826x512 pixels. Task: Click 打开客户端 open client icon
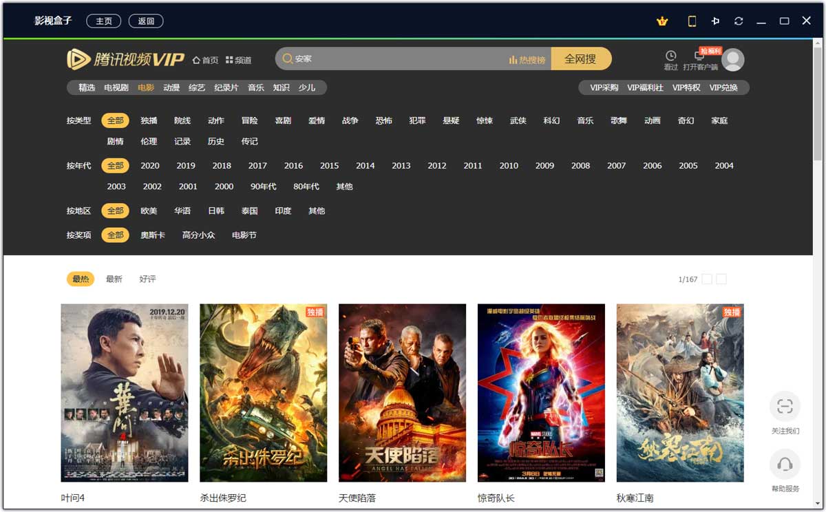coord(700,61)
